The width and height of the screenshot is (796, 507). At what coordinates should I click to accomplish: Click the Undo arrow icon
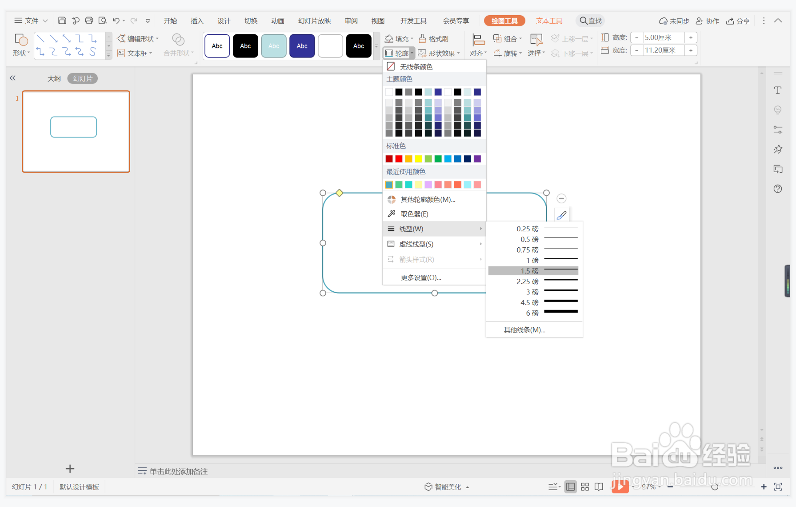pos(116,20)
